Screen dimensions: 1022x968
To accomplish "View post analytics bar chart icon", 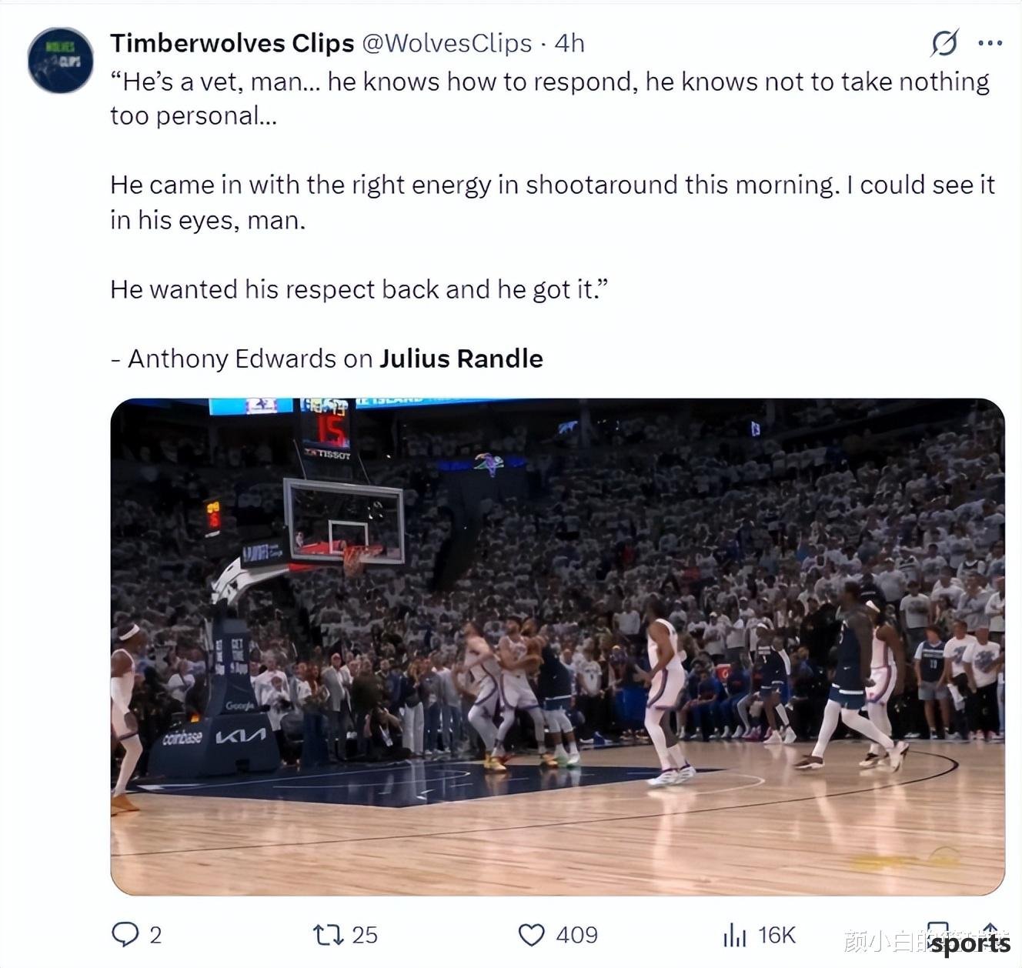I will (734, 935).
